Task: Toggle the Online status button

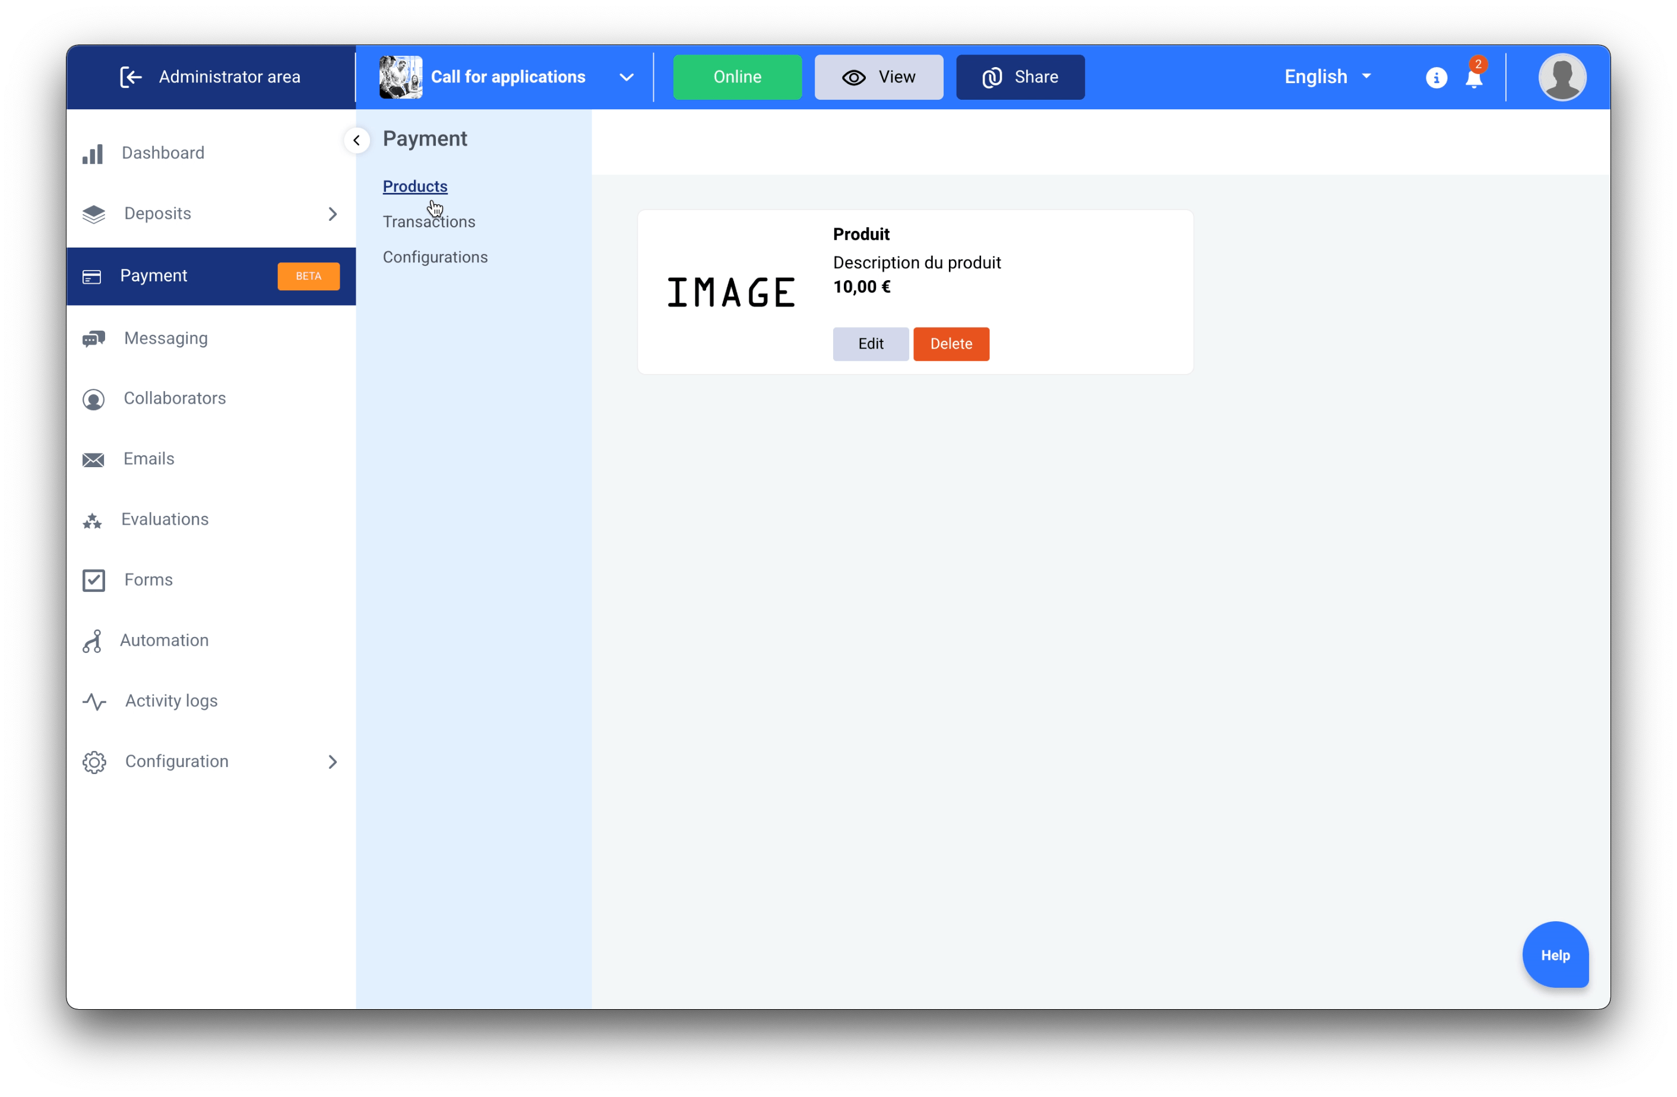Action: [737, 77]
